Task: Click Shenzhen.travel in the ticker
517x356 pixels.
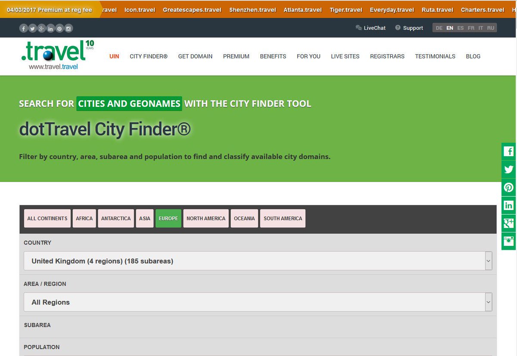Action: (253, 9)
